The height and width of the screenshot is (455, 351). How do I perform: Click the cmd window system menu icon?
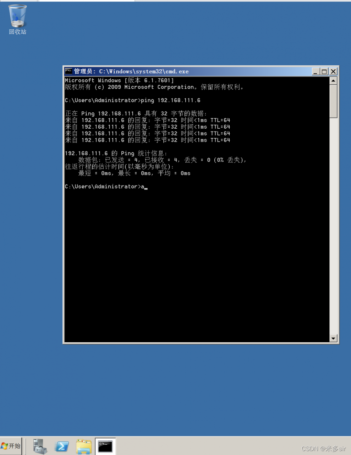[68, 71]
